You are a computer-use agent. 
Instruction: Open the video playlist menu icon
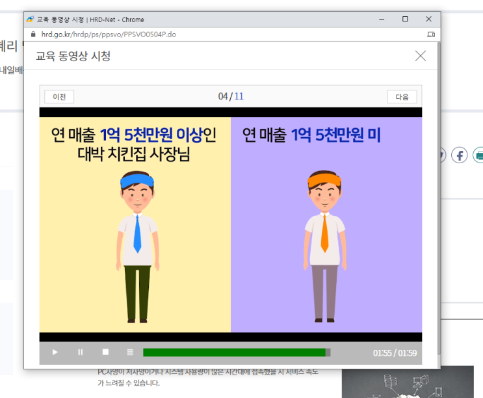coord(130,352)
